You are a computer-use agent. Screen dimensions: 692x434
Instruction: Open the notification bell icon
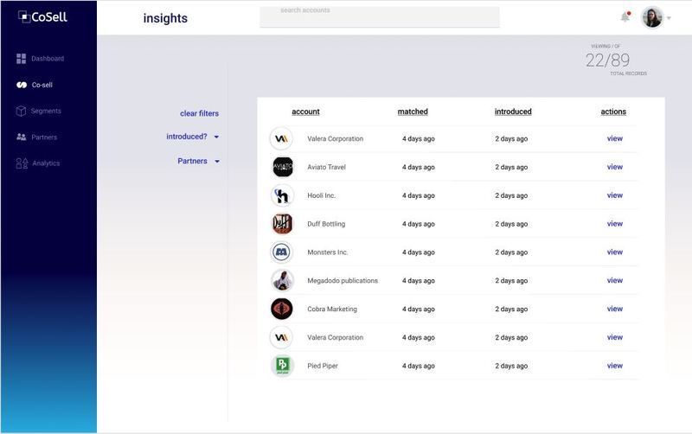(x=625, y=17)
